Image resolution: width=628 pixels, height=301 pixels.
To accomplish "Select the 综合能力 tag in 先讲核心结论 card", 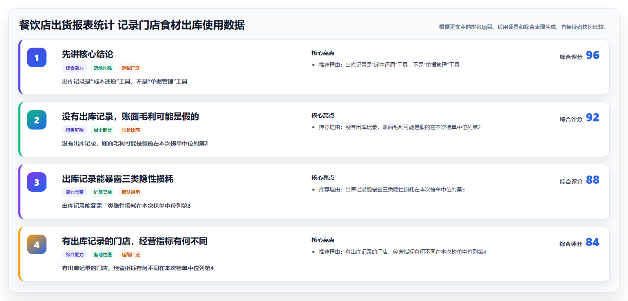I will (x=75, y=68).
